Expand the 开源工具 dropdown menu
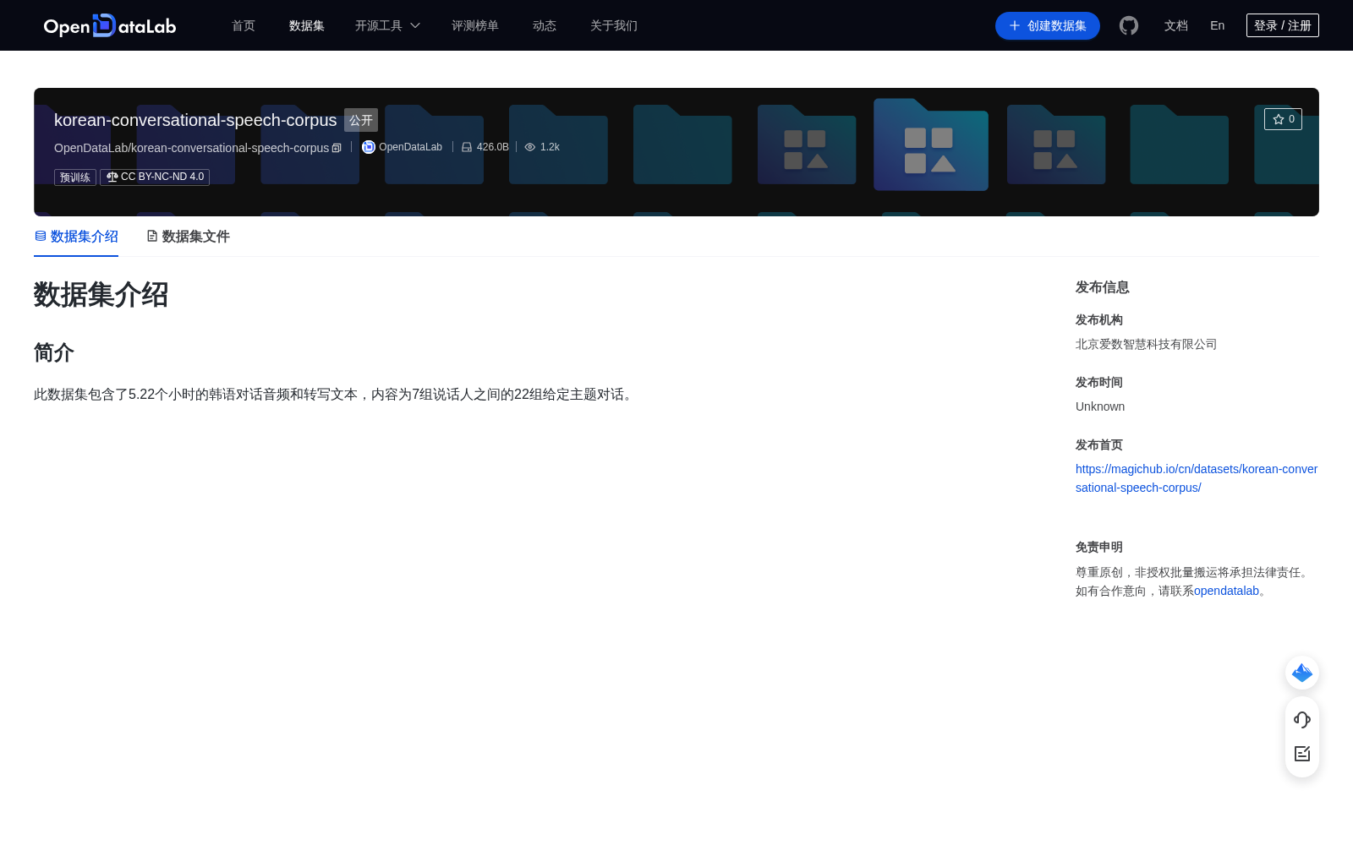The image size is (1353, 845). coord(387,25)
